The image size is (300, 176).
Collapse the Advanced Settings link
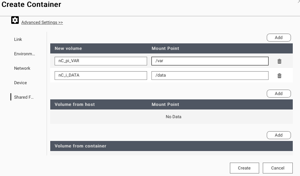(42, 22)
